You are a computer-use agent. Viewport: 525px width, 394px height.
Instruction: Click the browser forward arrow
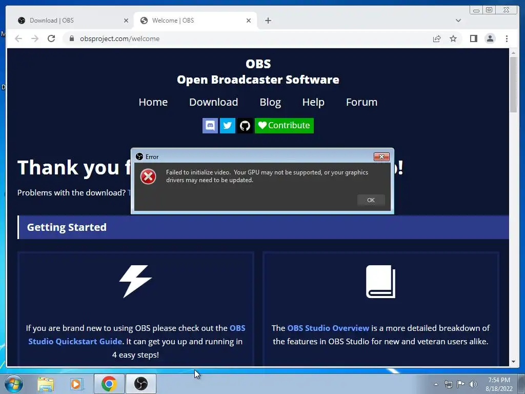coord(35,38)
